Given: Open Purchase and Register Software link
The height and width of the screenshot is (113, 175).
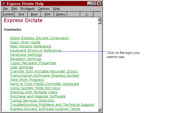Looking at the screenshot, I should pyautogui.click(x=38, y=96).
